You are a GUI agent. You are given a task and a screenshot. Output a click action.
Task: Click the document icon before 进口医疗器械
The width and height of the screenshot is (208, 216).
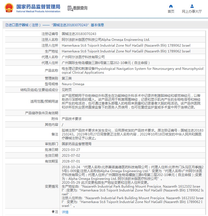click(7, 25)
